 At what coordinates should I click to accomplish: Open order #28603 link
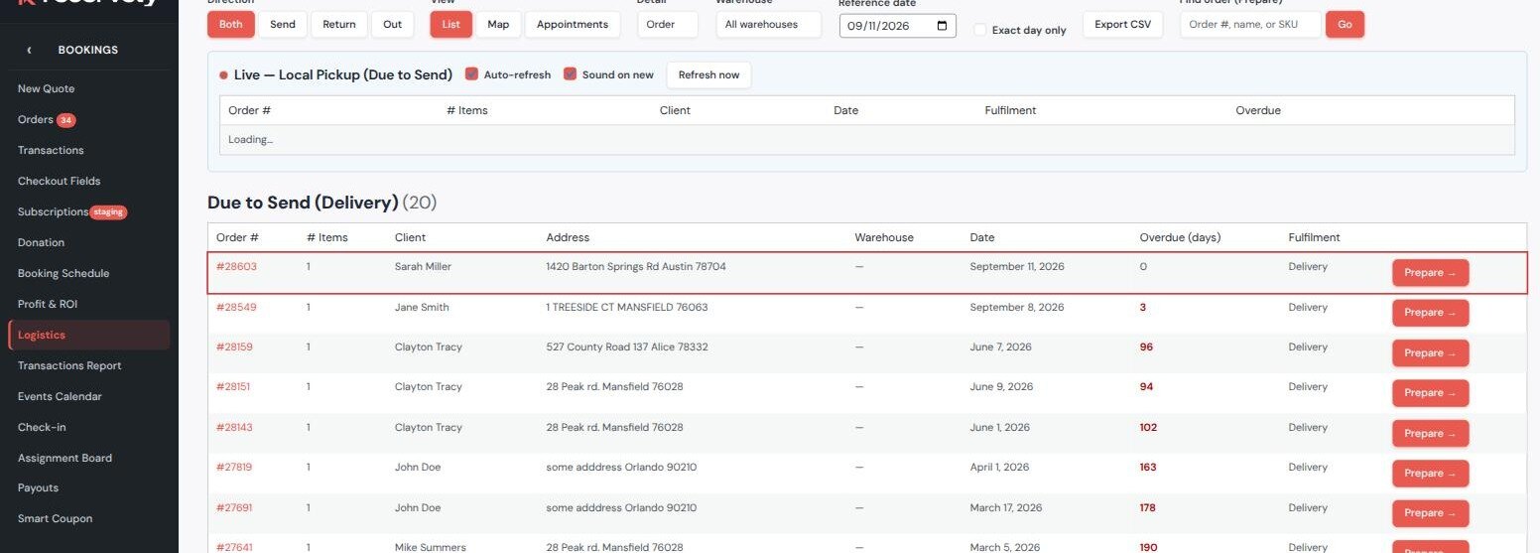(236, 266)
